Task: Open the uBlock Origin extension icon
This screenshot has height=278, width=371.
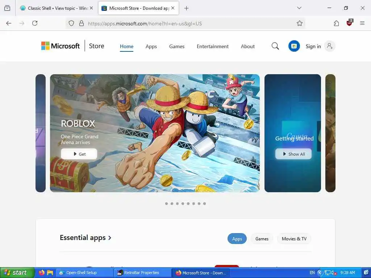Action: (x=350, y=22)
